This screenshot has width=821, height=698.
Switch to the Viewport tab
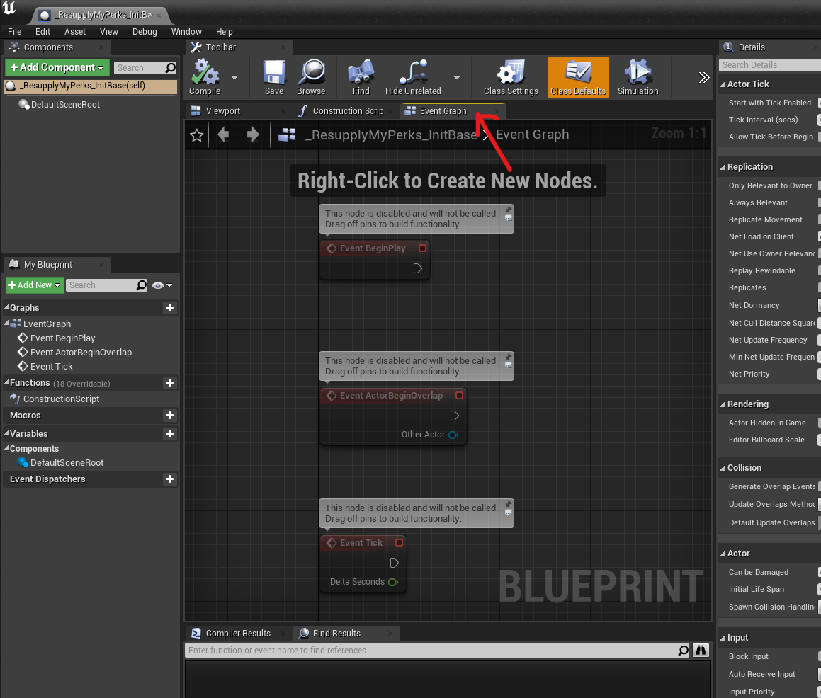point(222,111)
